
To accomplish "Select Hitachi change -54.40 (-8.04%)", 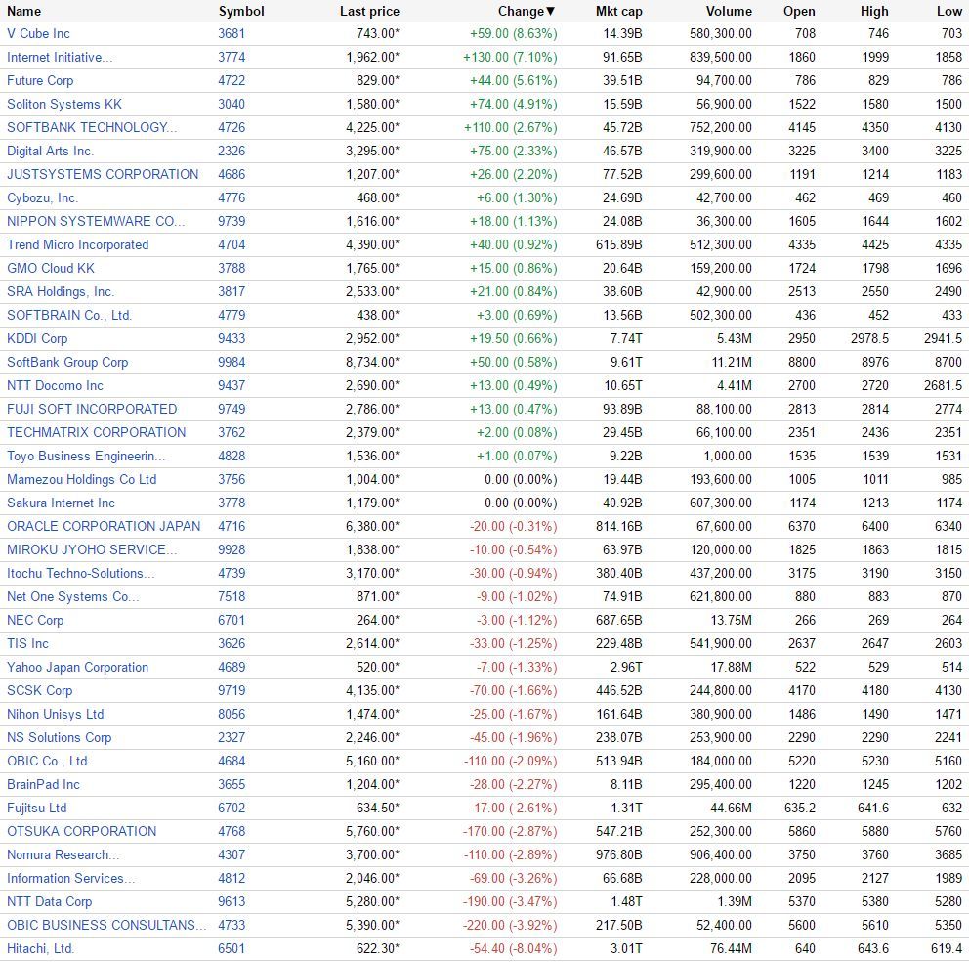I will [x=514, y=950].
